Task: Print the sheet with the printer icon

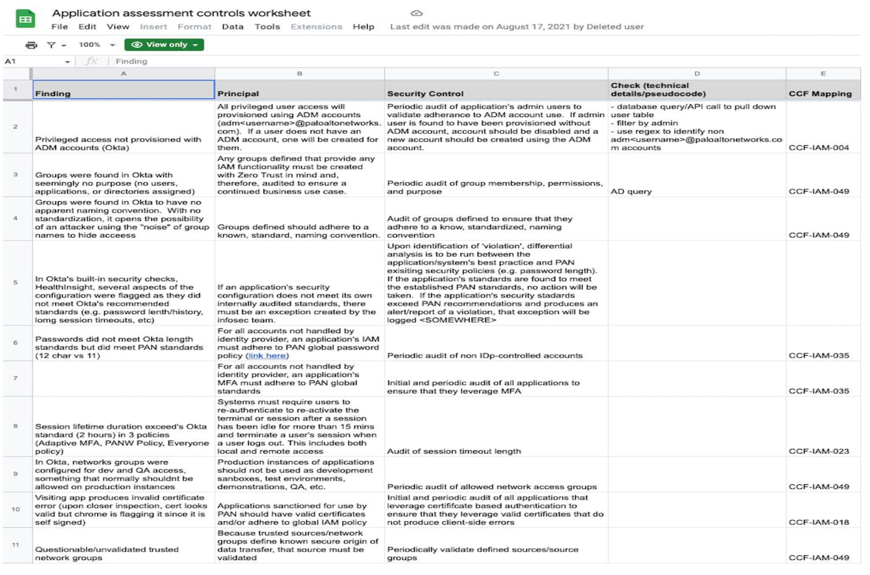Action: [31, 45]
